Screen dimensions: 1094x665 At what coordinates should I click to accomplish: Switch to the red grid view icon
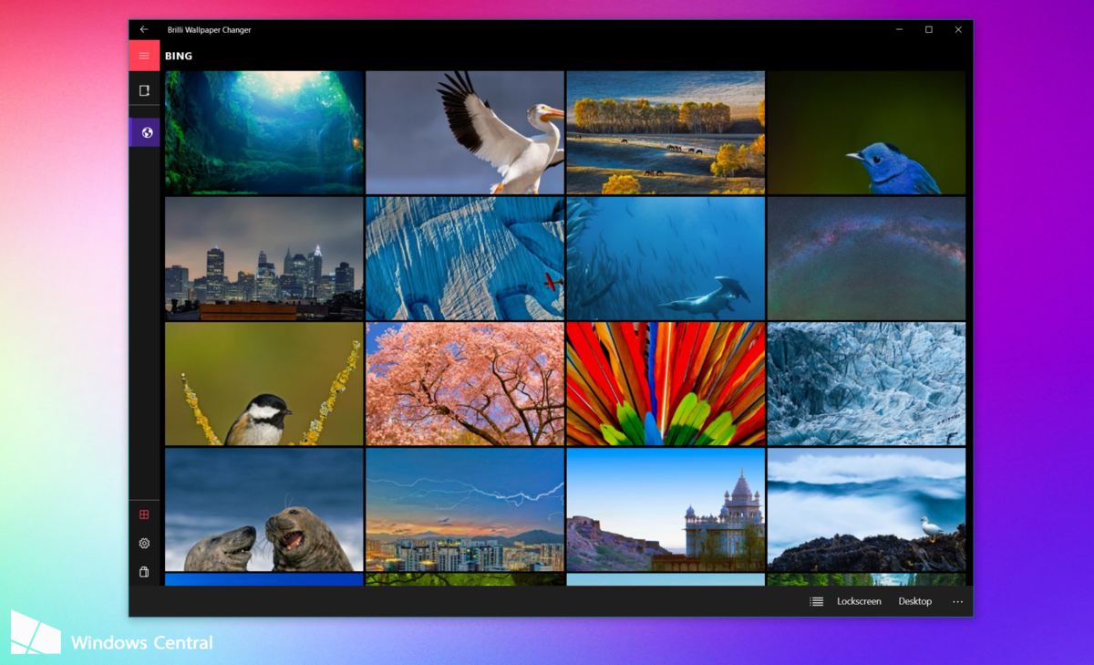144,514
